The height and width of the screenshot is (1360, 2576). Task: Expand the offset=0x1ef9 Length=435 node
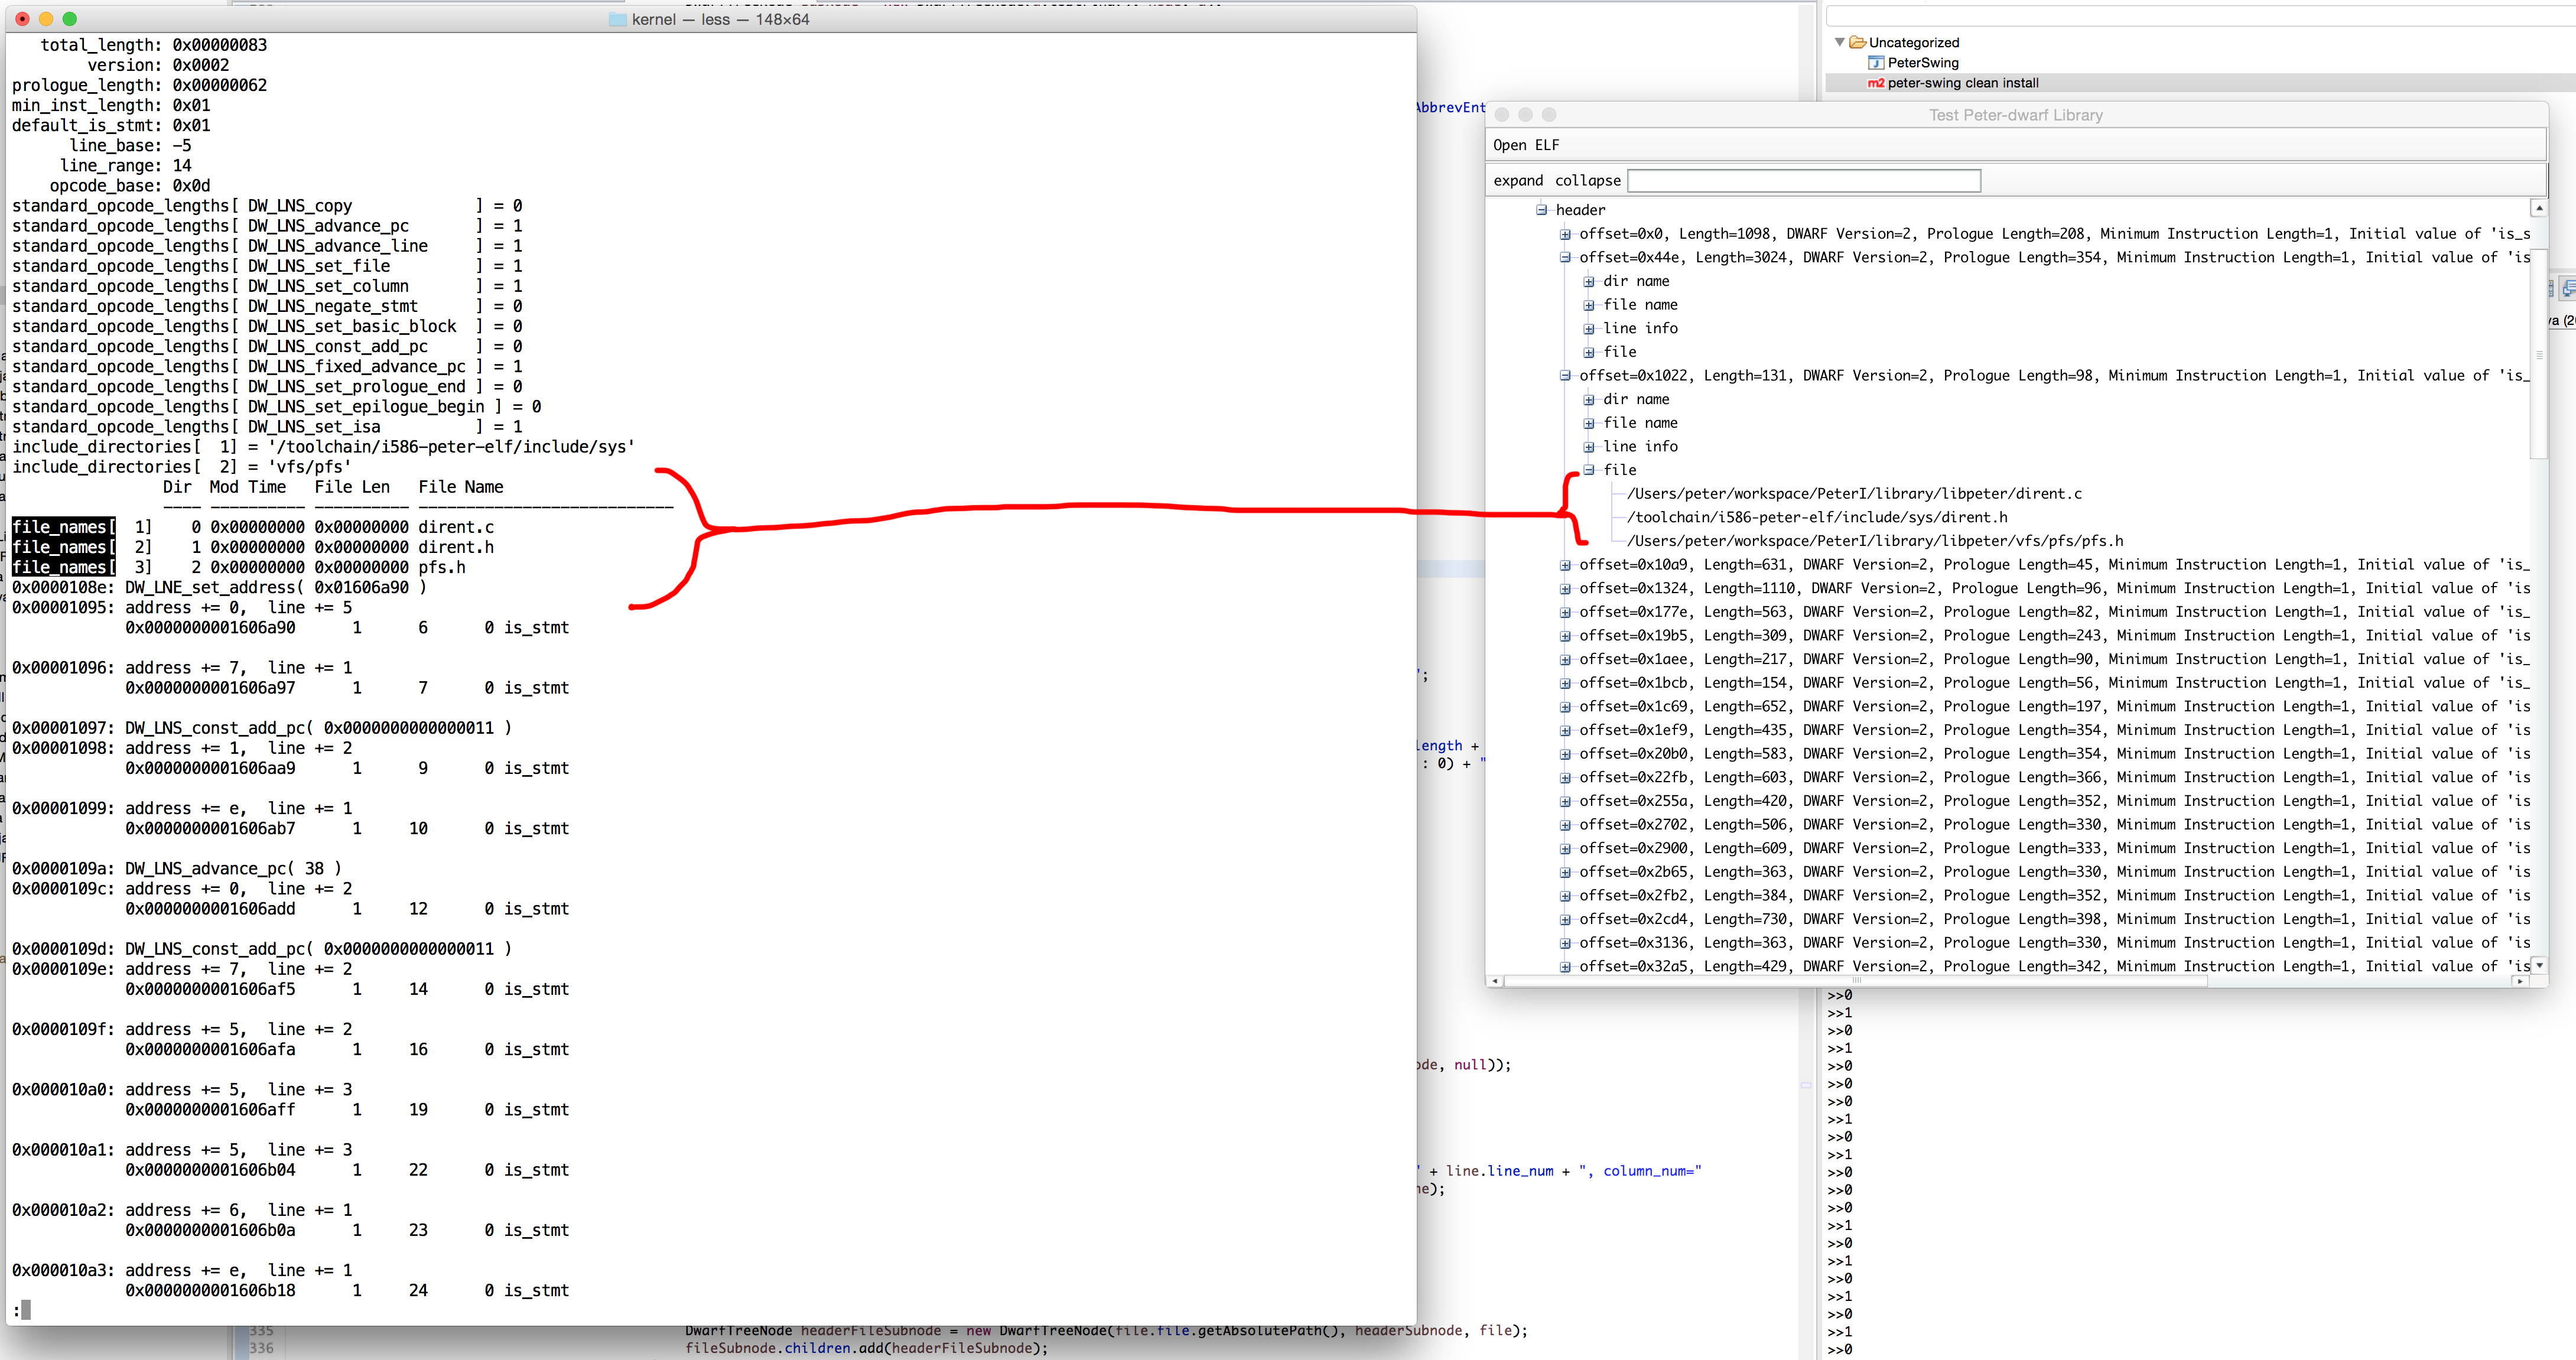point(1565,730)
